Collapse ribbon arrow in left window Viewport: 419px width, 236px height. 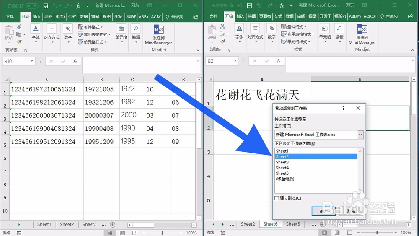pyautogui.click(x=198, y=50)
